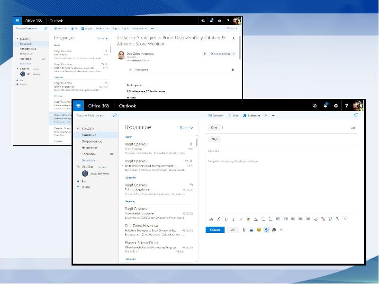Collapse the Klasörler tree in back window

click(18, 39)
